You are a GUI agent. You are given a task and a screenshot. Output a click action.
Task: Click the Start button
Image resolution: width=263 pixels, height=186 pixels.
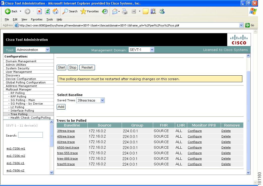pyautogui.click(x=61, y=68)
